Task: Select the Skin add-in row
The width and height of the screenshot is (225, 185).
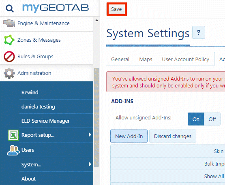Action: pos(167,151)
